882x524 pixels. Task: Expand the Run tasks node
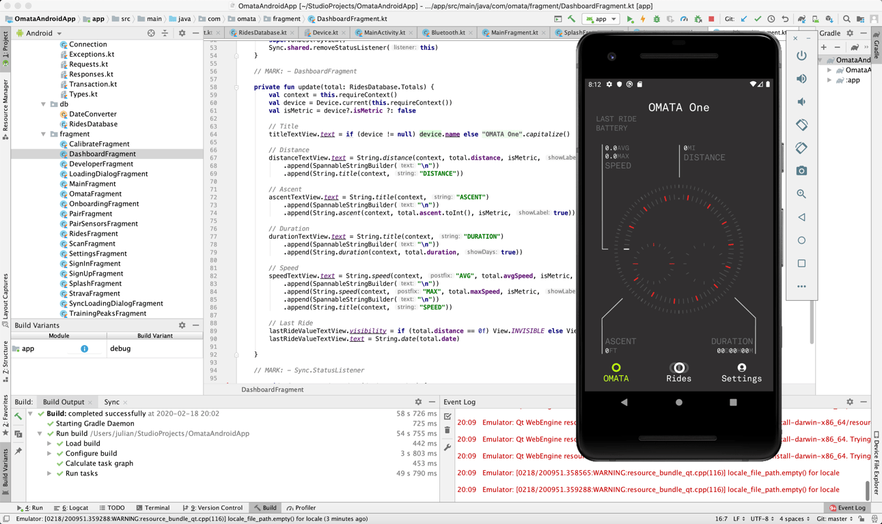click(x=49, y=474)
